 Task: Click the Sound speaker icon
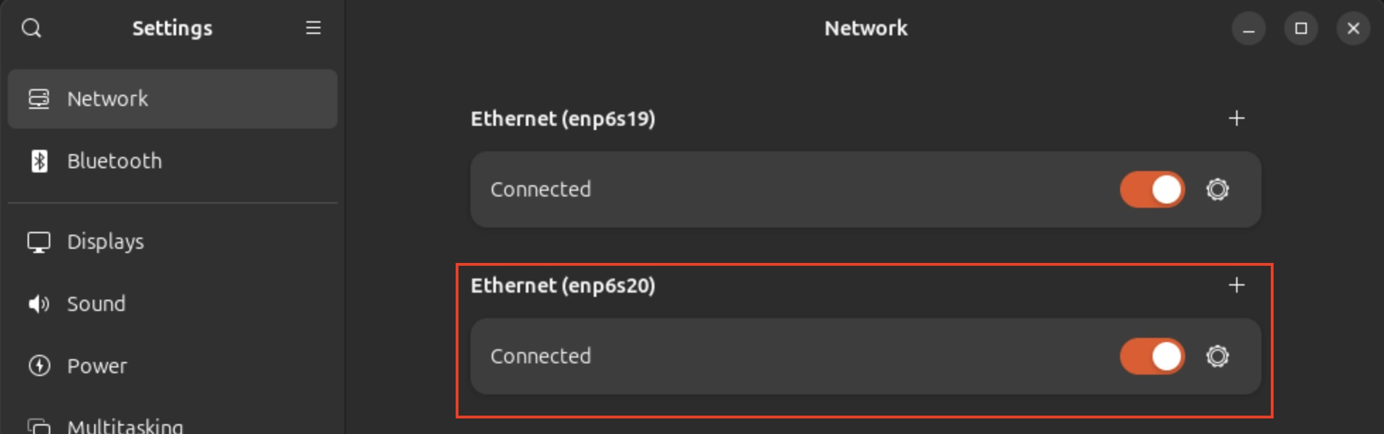pyautogui.click(x=39, y=304)
